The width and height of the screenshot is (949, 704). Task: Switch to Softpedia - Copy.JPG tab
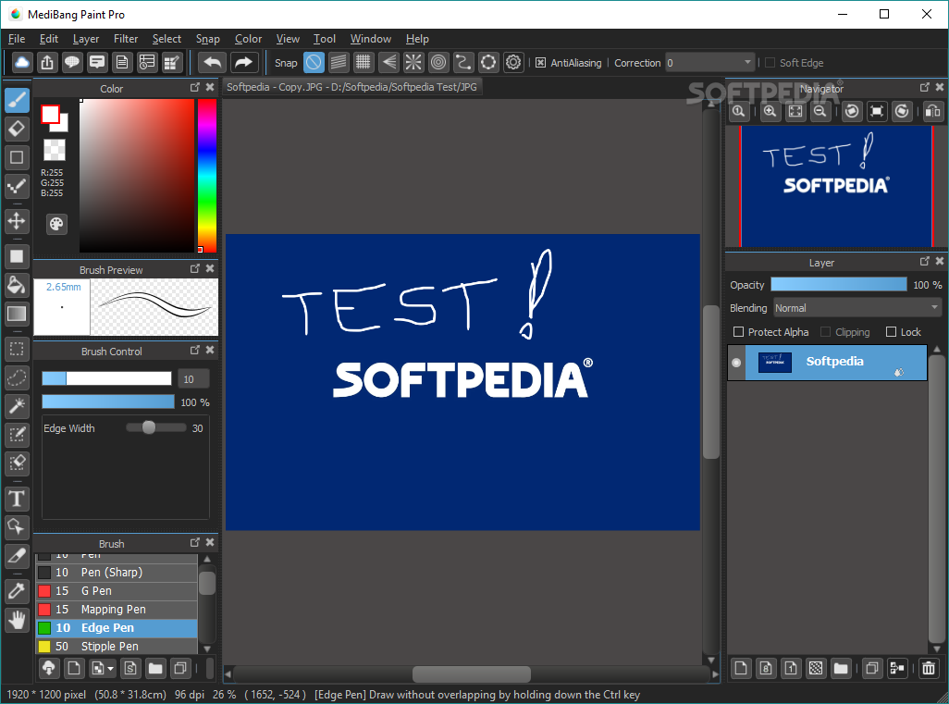coord(351,87)
